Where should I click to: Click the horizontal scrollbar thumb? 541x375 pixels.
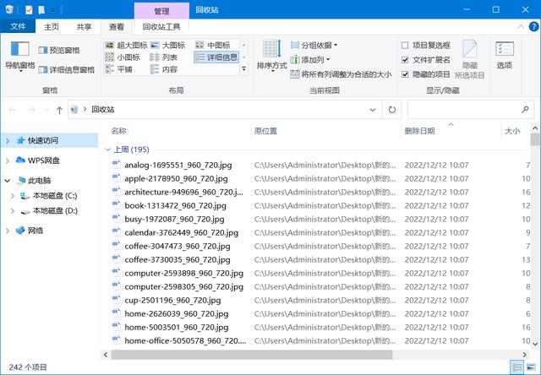pyautogui.click(x=252, y=355)
